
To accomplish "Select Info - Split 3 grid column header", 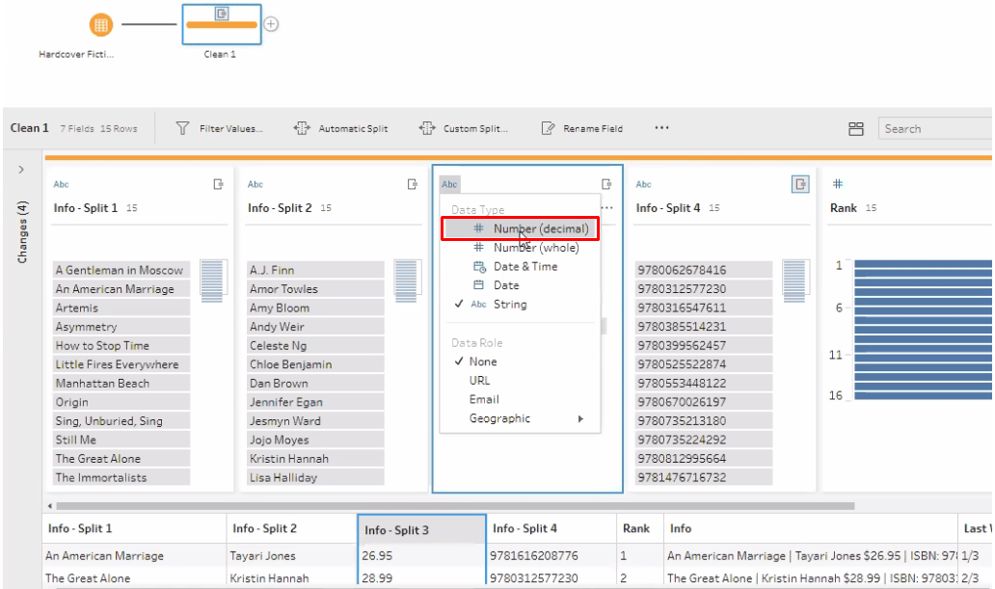I will tap(422, 529).
